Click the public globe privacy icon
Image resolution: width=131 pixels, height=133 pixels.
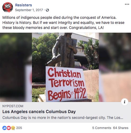47,10
